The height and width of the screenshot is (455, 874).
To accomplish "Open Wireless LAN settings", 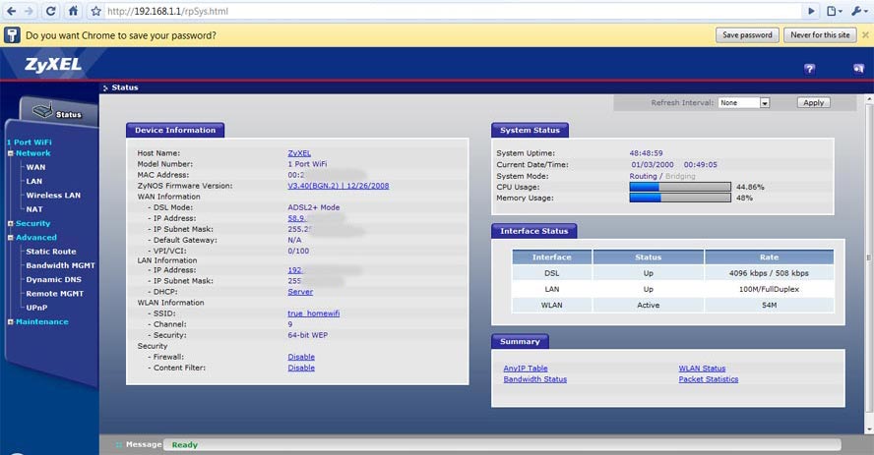I will [x=53, y=196].
